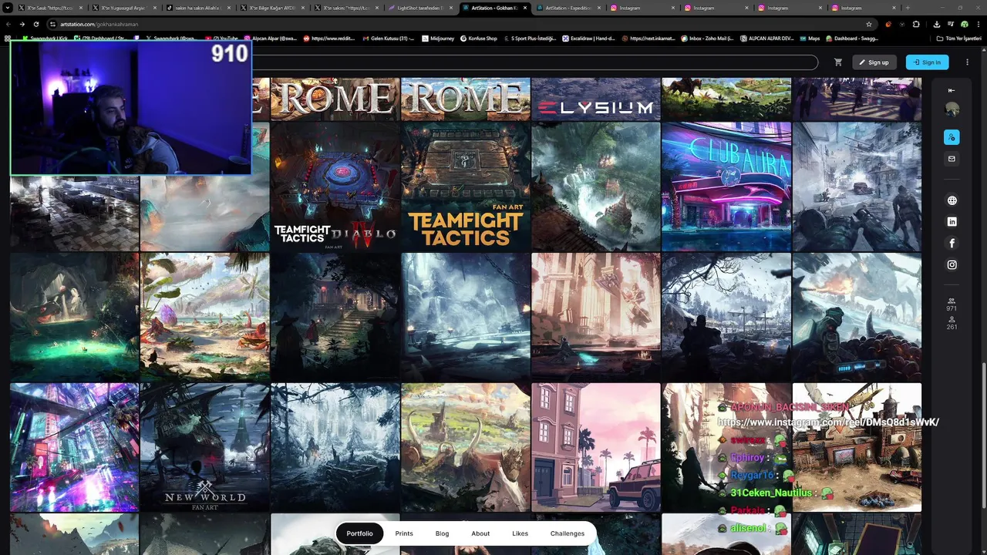Open the glowing green cave artwork
987x555 pixels.
tap(75, 317)
